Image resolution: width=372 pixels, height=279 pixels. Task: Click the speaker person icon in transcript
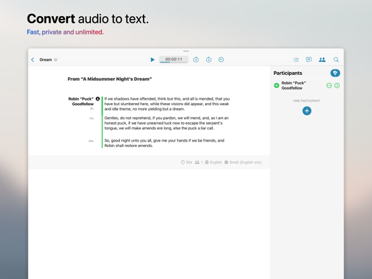click(x=98, y=98)
